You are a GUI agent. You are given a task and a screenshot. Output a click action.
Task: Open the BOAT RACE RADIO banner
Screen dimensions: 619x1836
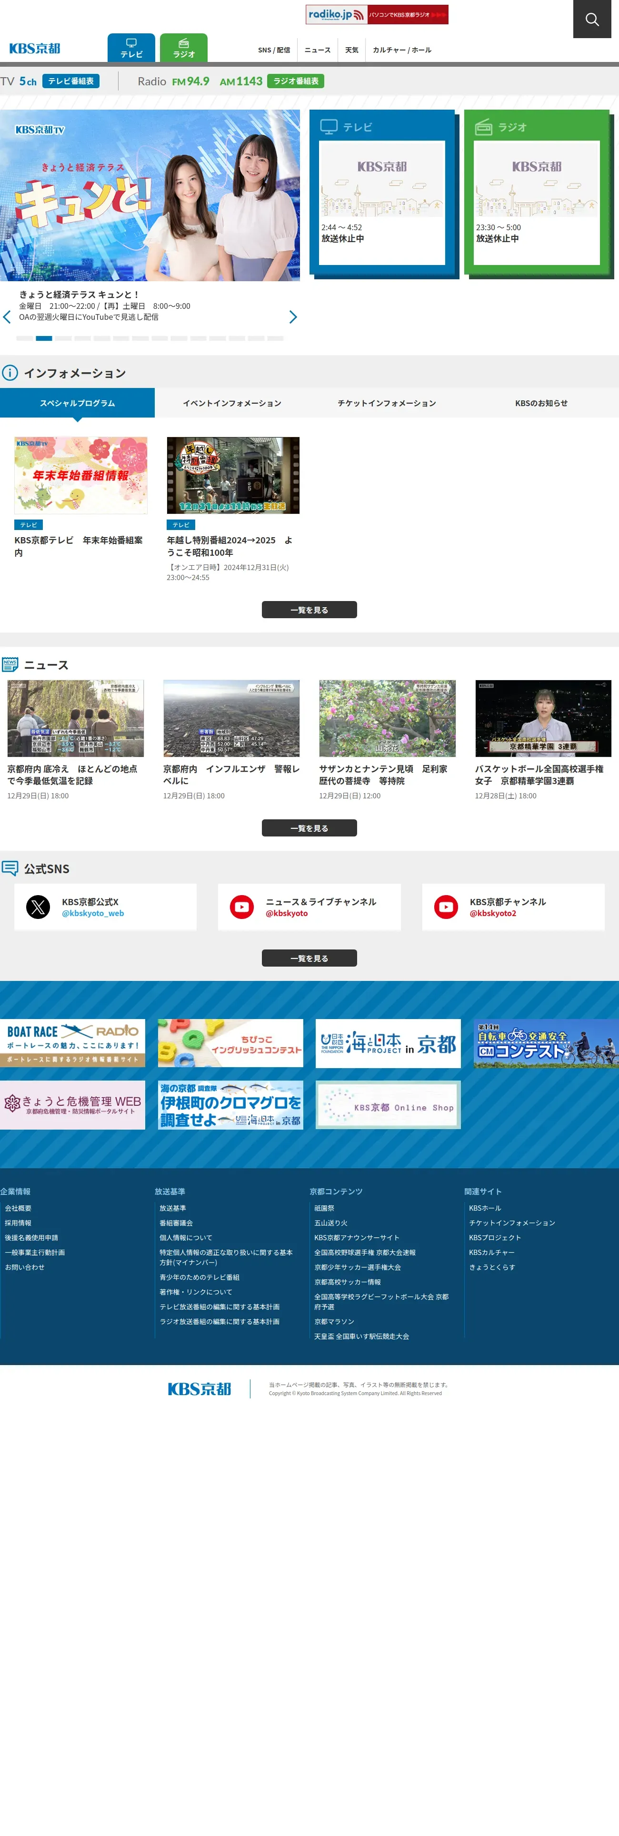click(x=73, y=1043)
